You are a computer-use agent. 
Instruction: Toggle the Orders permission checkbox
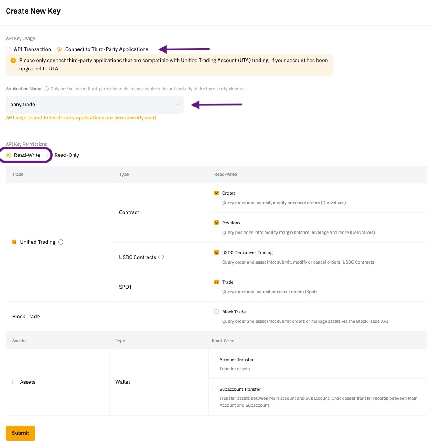tap(217, 193)
